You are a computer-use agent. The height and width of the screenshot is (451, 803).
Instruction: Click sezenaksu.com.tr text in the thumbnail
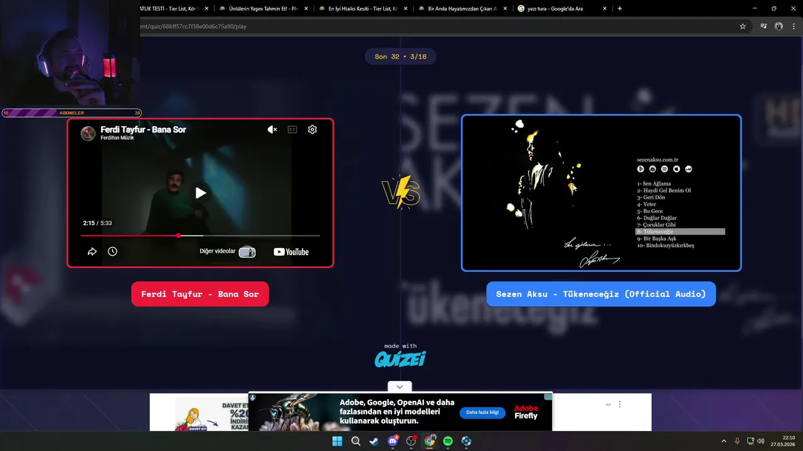click(657, 160)
